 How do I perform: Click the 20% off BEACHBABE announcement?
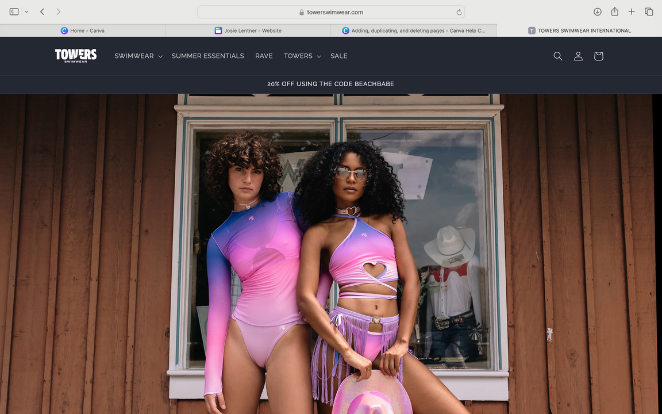(330, 84)
